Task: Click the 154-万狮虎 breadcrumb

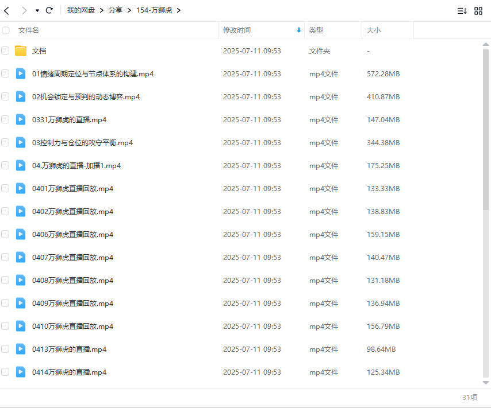Action: pyautogui.click(x=154, y=10)
